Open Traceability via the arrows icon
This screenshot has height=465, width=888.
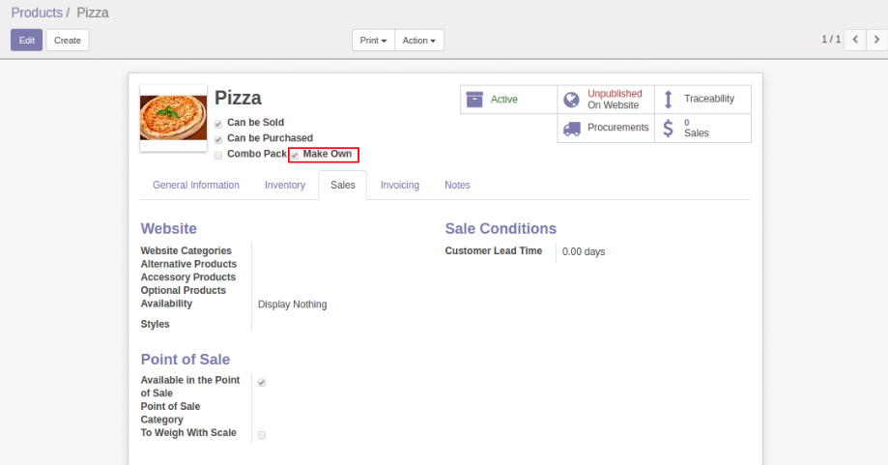(668, 100)
